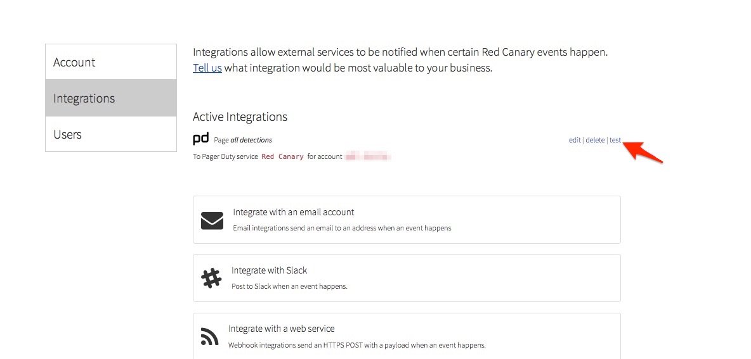The image size is (751, 359).
Task: Choose the 'Integrate with Slack' title
Action: (x=269, y=270)
